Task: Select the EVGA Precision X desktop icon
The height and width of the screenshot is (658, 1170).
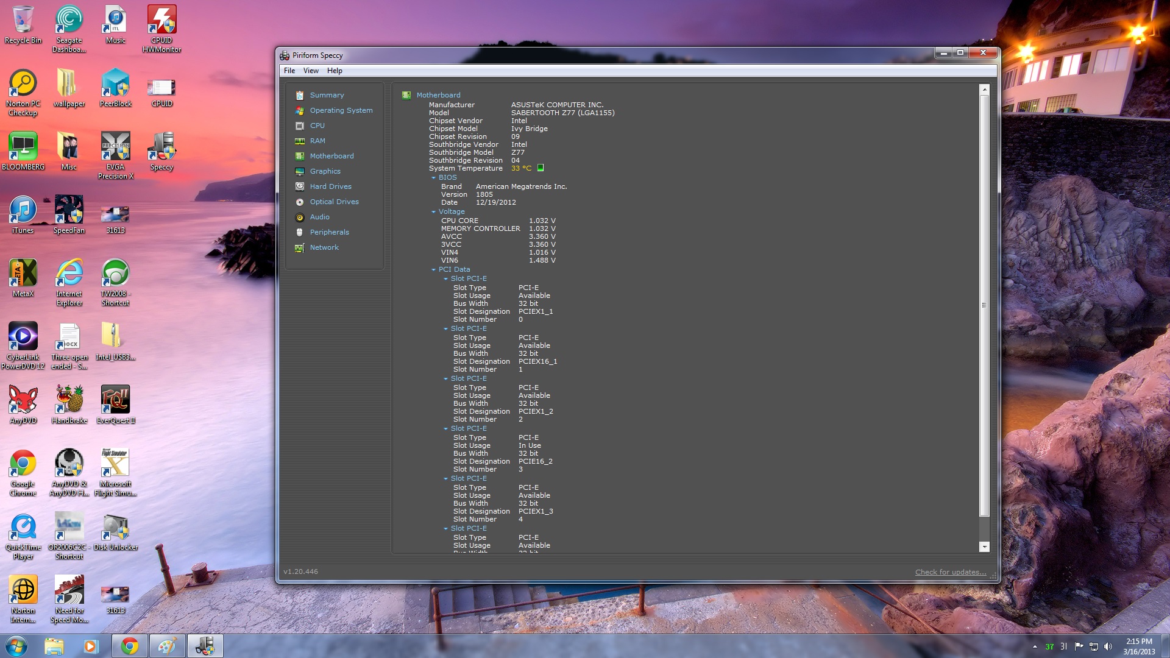Action: click(x=116, y=155)
